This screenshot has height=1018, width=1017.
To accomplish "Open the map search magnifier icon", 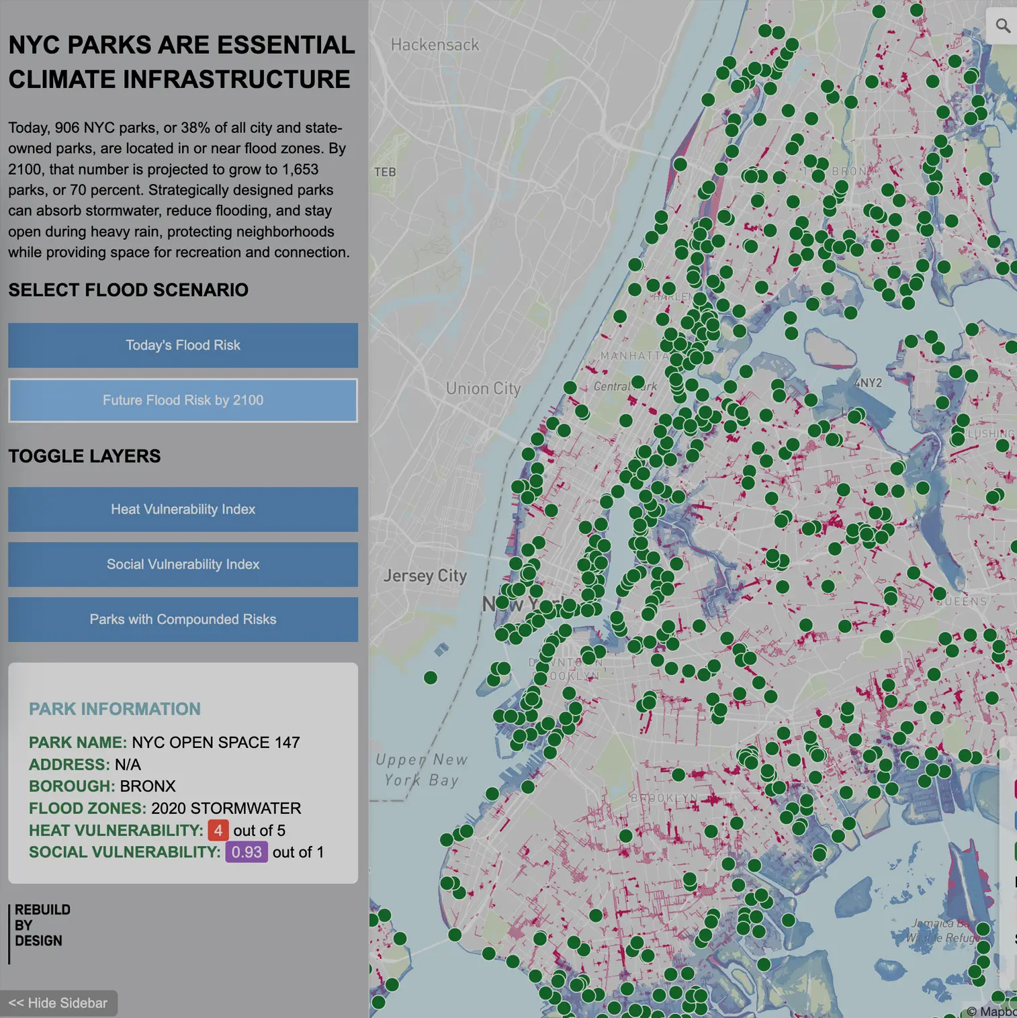I will [x=1002, y=26].
